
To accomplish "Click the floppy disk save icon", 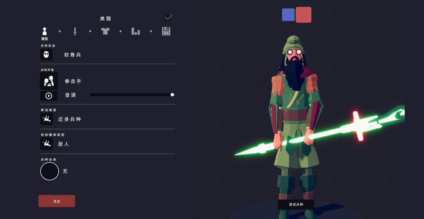I will point(166,31).
